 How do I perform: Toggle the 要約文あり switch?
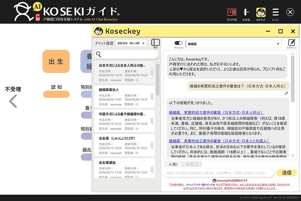pyautogui.click(x=178, y=43)
